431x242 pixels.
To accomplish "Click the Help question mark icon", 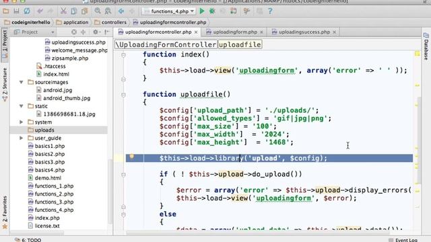I will point(270,11).
